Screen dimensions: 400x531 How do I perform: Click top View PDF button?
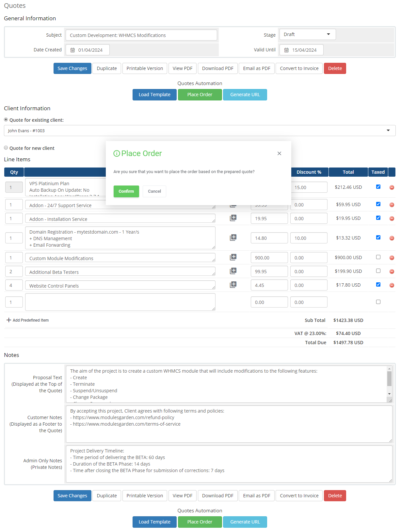click(x=183, y=68)
